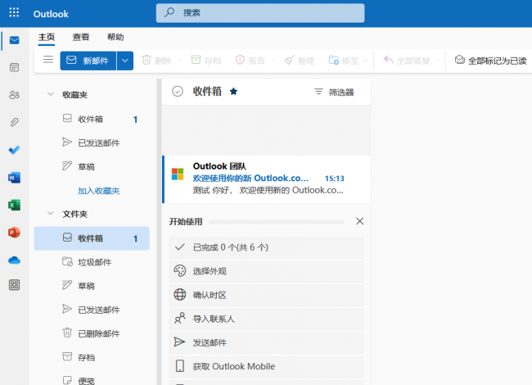The height and width of the screenshot is (385, 532).
Task: Launch PowerPoint from the left rail
Action: (14, 232)
